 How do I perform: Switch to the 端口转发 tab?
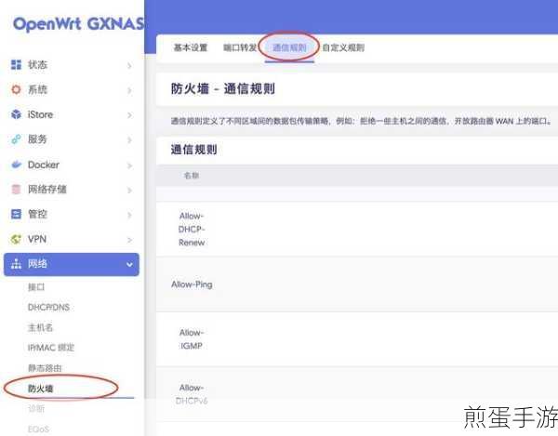(240, 47)
